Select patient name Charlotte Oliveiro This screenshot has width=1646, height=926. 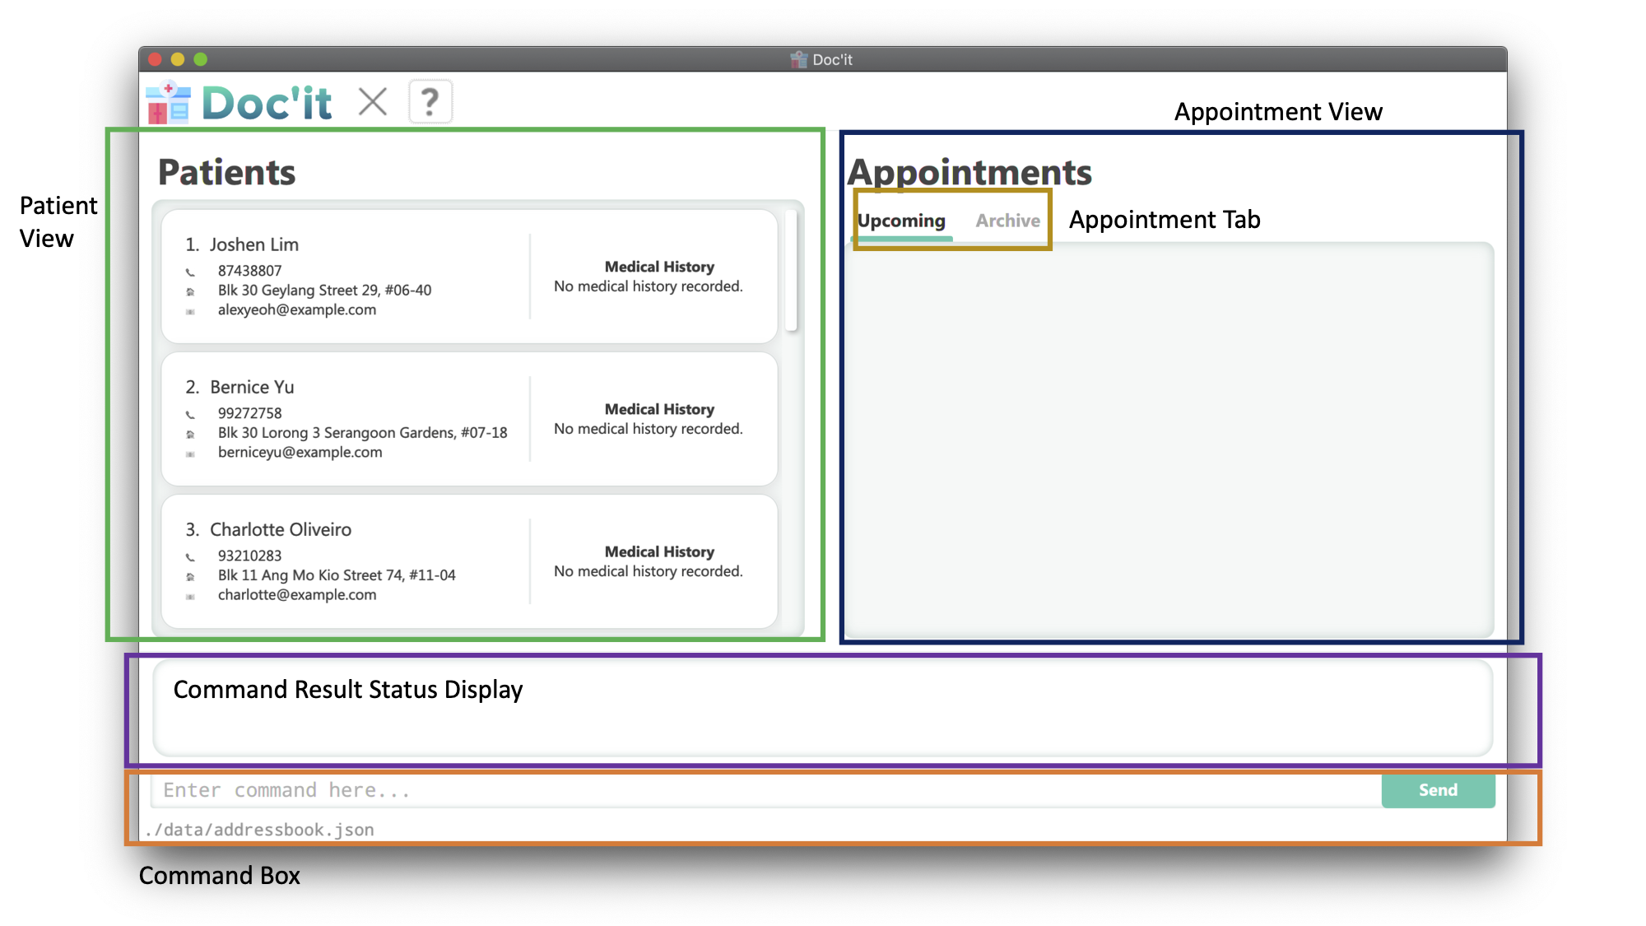pos(281,529)
